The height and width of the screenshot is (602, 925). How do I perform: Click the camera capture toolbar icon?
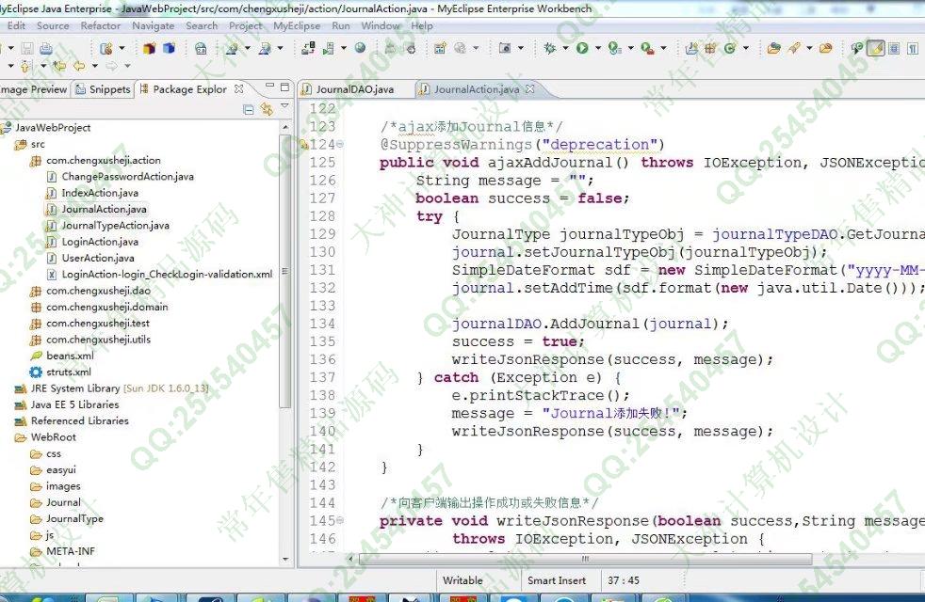(505, 48)
